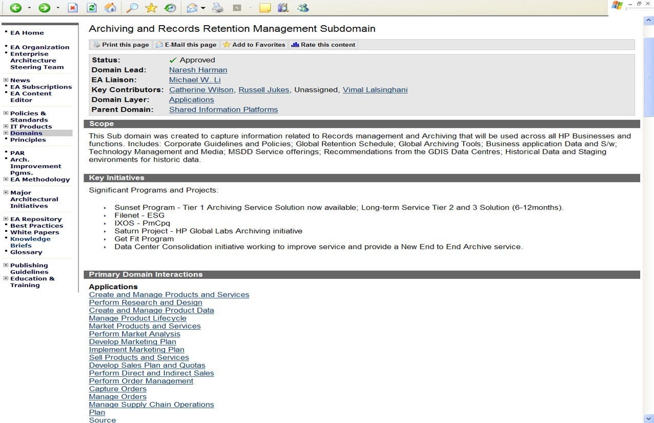Open Glossary in sidebar menu
The width and height of the screenshot is (654, 423).
(x=26, y=252)
